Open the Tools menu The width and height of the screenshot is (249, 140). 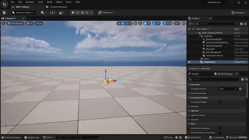pos(40,2)
